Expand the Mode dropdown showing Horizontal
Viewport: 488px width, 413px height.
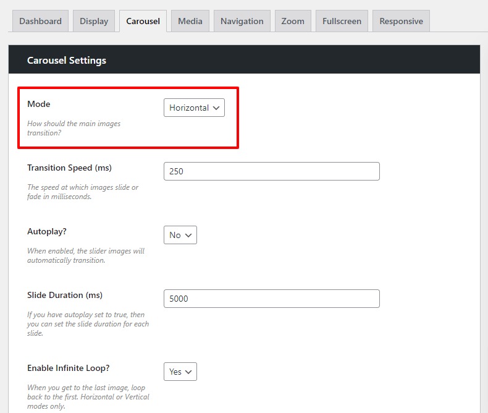tap(194, 108)
